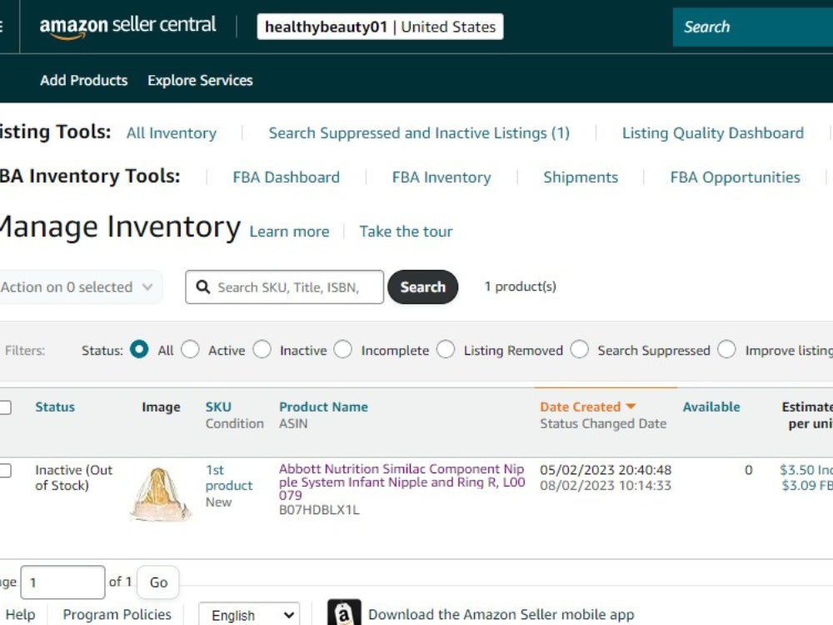Open the FBA Dashboard
This screenshot has width=833, height=625.
[x=287, y=177]
